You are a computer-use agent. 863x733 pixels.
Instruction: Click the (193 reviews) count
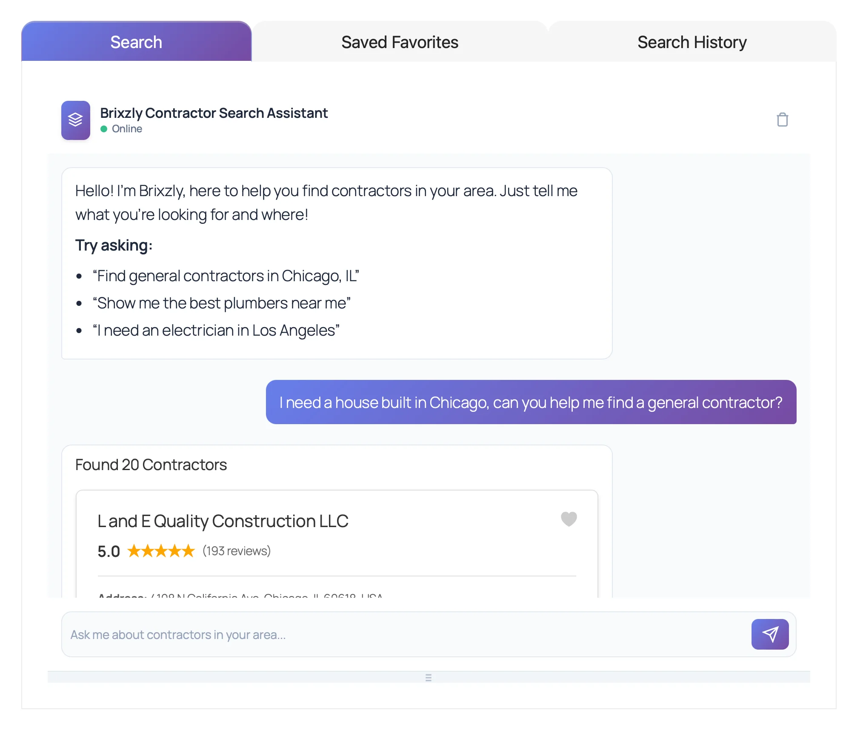237,551
